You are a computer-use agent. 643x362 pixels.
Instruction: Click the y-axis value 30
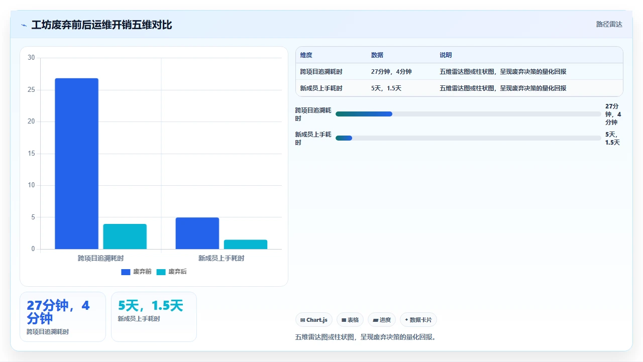click(31, 58)
